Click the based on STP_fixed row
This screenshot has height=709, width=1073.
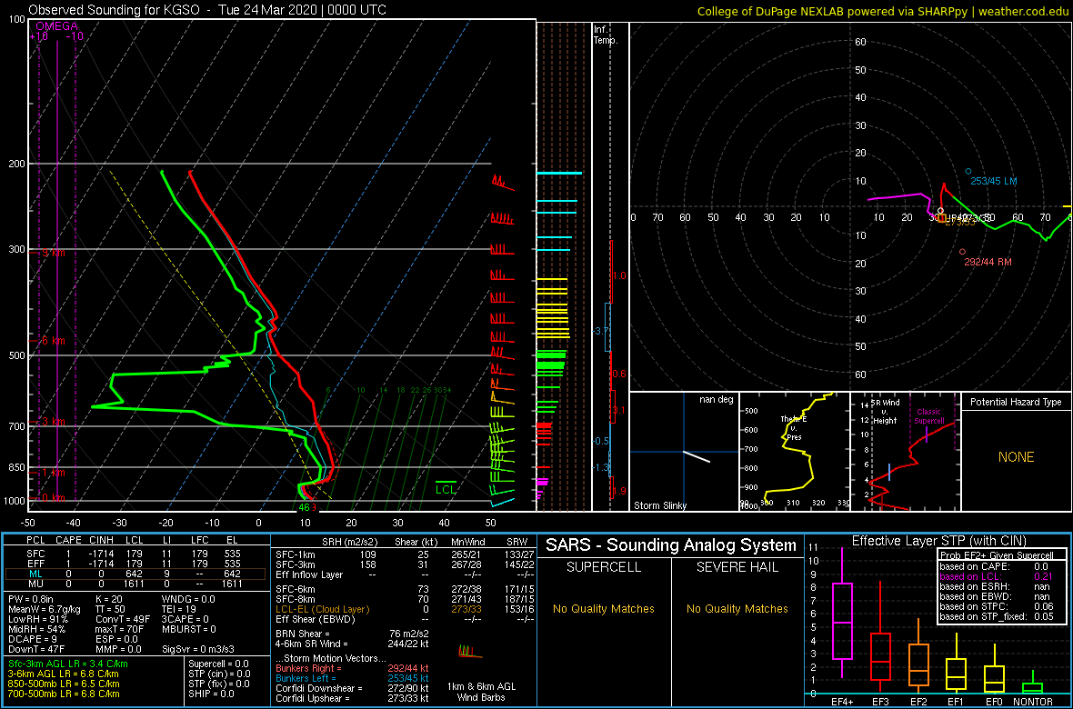tap(1000, 617)
